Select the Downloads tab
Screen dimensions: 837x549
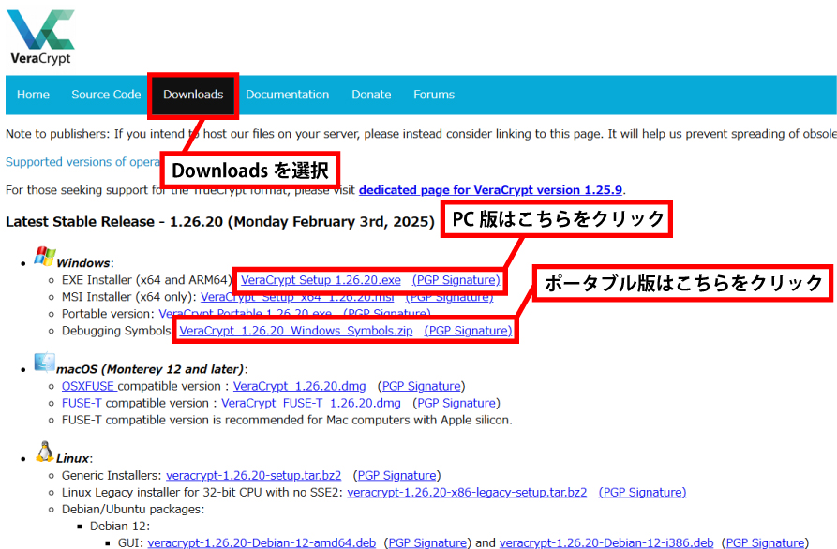[193, 95]
